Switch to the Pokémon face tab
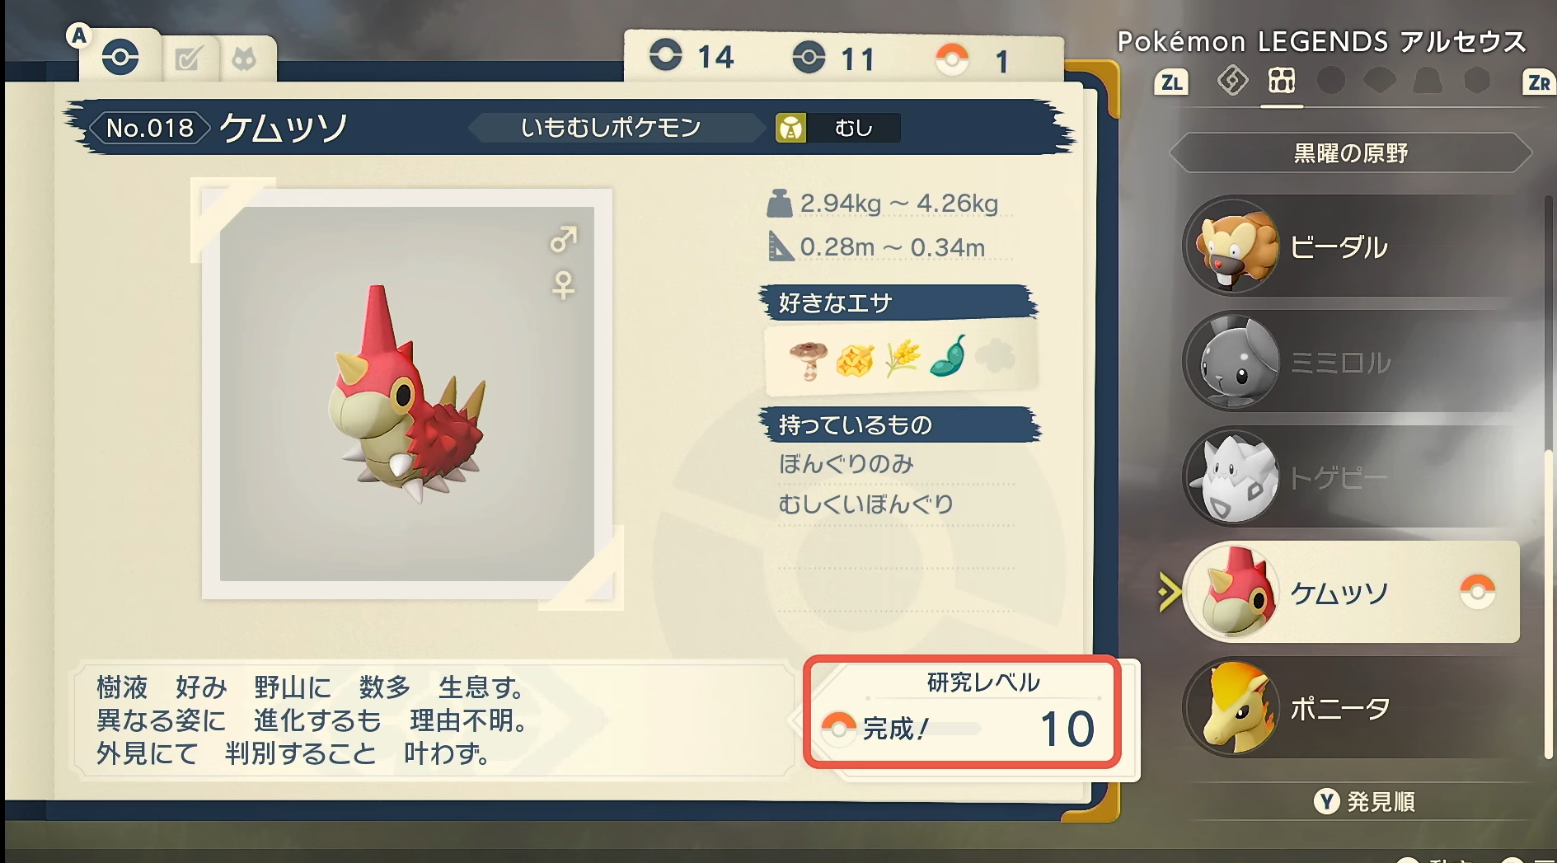Screen dimensions: 1557x863 tap(244, 59)
